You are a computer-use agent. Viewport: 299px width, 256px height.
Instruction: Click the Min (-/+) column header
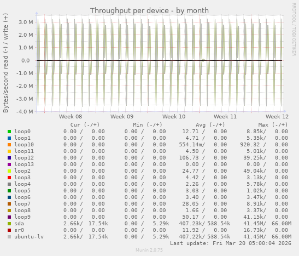coord(148,125)
